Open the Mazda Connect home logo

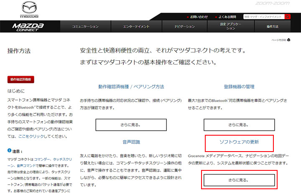tap(28, 27)
